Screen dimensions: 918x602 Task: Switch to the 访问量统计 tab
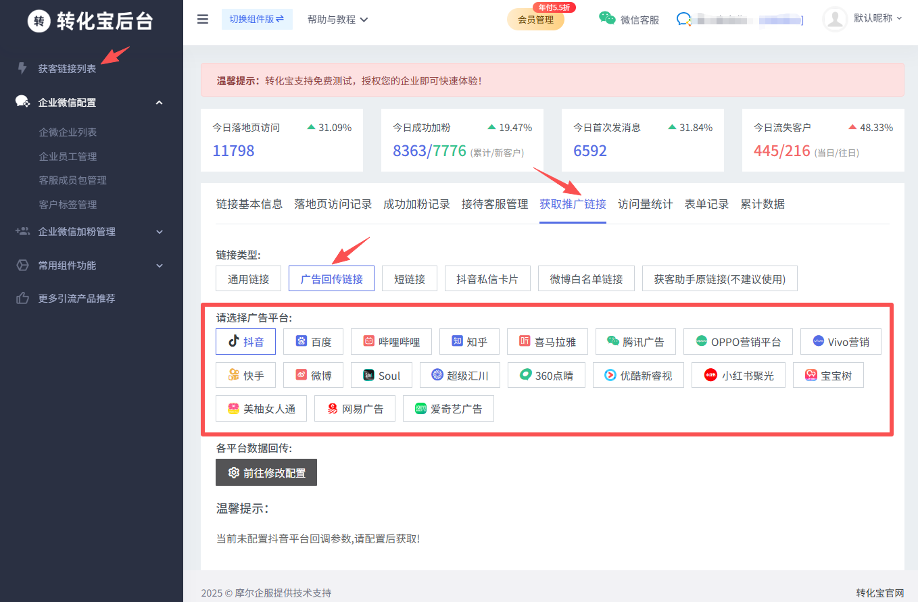click(x=645, y=204)
